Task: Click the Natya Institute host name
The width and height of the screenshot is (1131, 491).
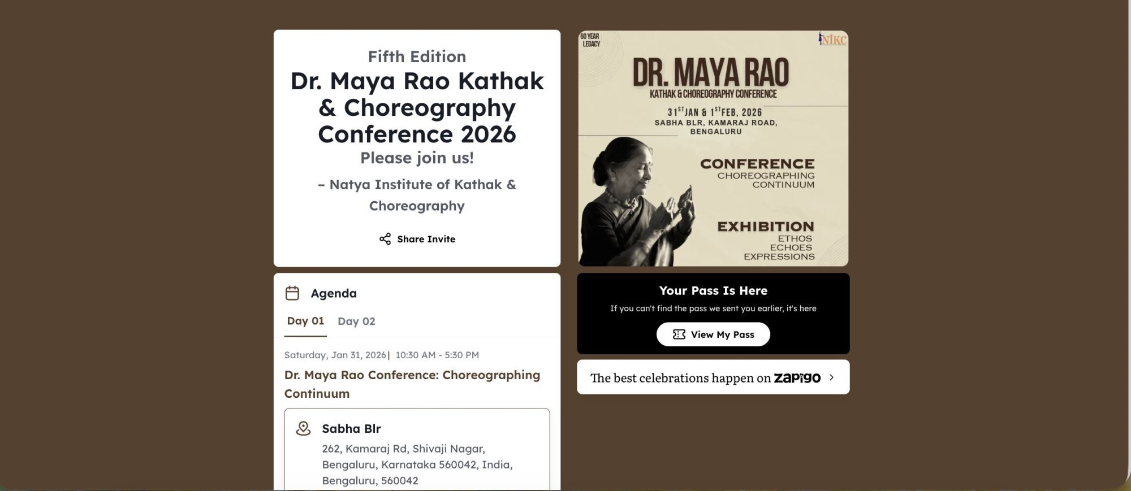Action: [x=417, y=195]
